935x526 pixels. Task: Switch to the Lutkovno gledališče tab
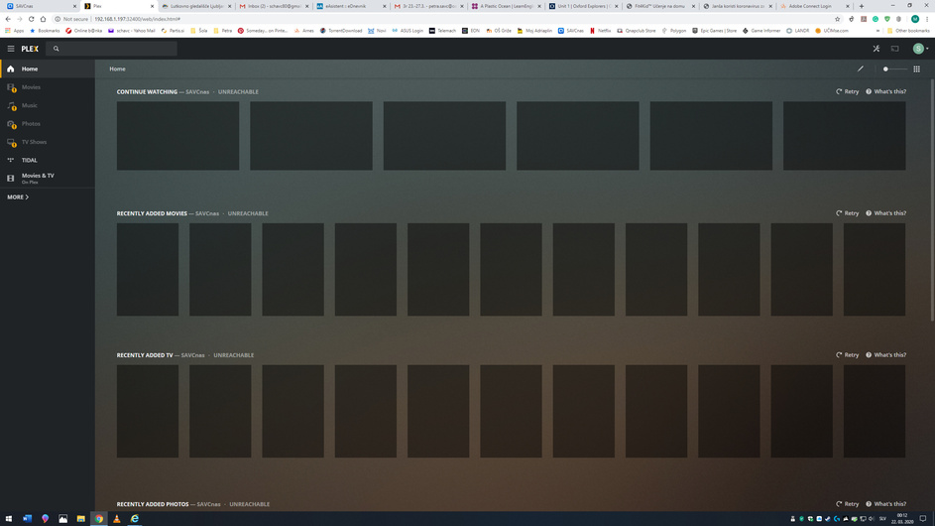point(195,6)
